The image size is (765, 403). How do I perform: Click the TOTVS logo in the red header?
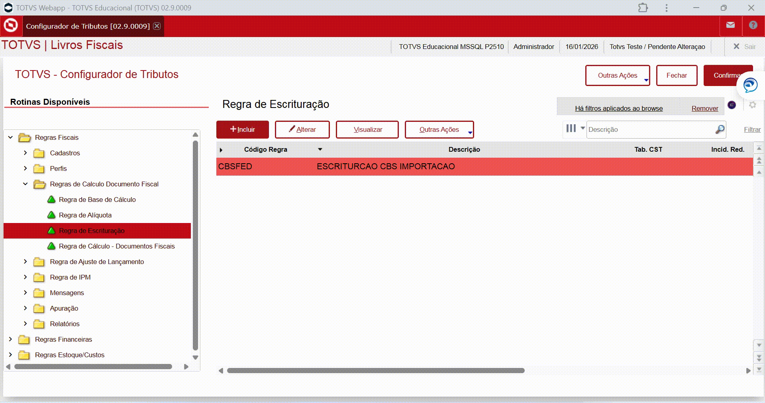pyautogui.click(x=11, y=25)
